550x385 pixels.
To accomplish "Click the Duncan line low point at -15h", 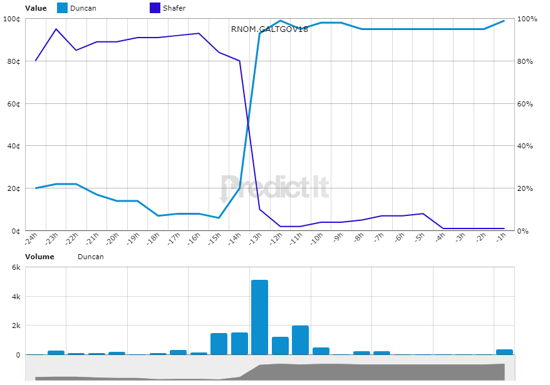I will (219, 218).
